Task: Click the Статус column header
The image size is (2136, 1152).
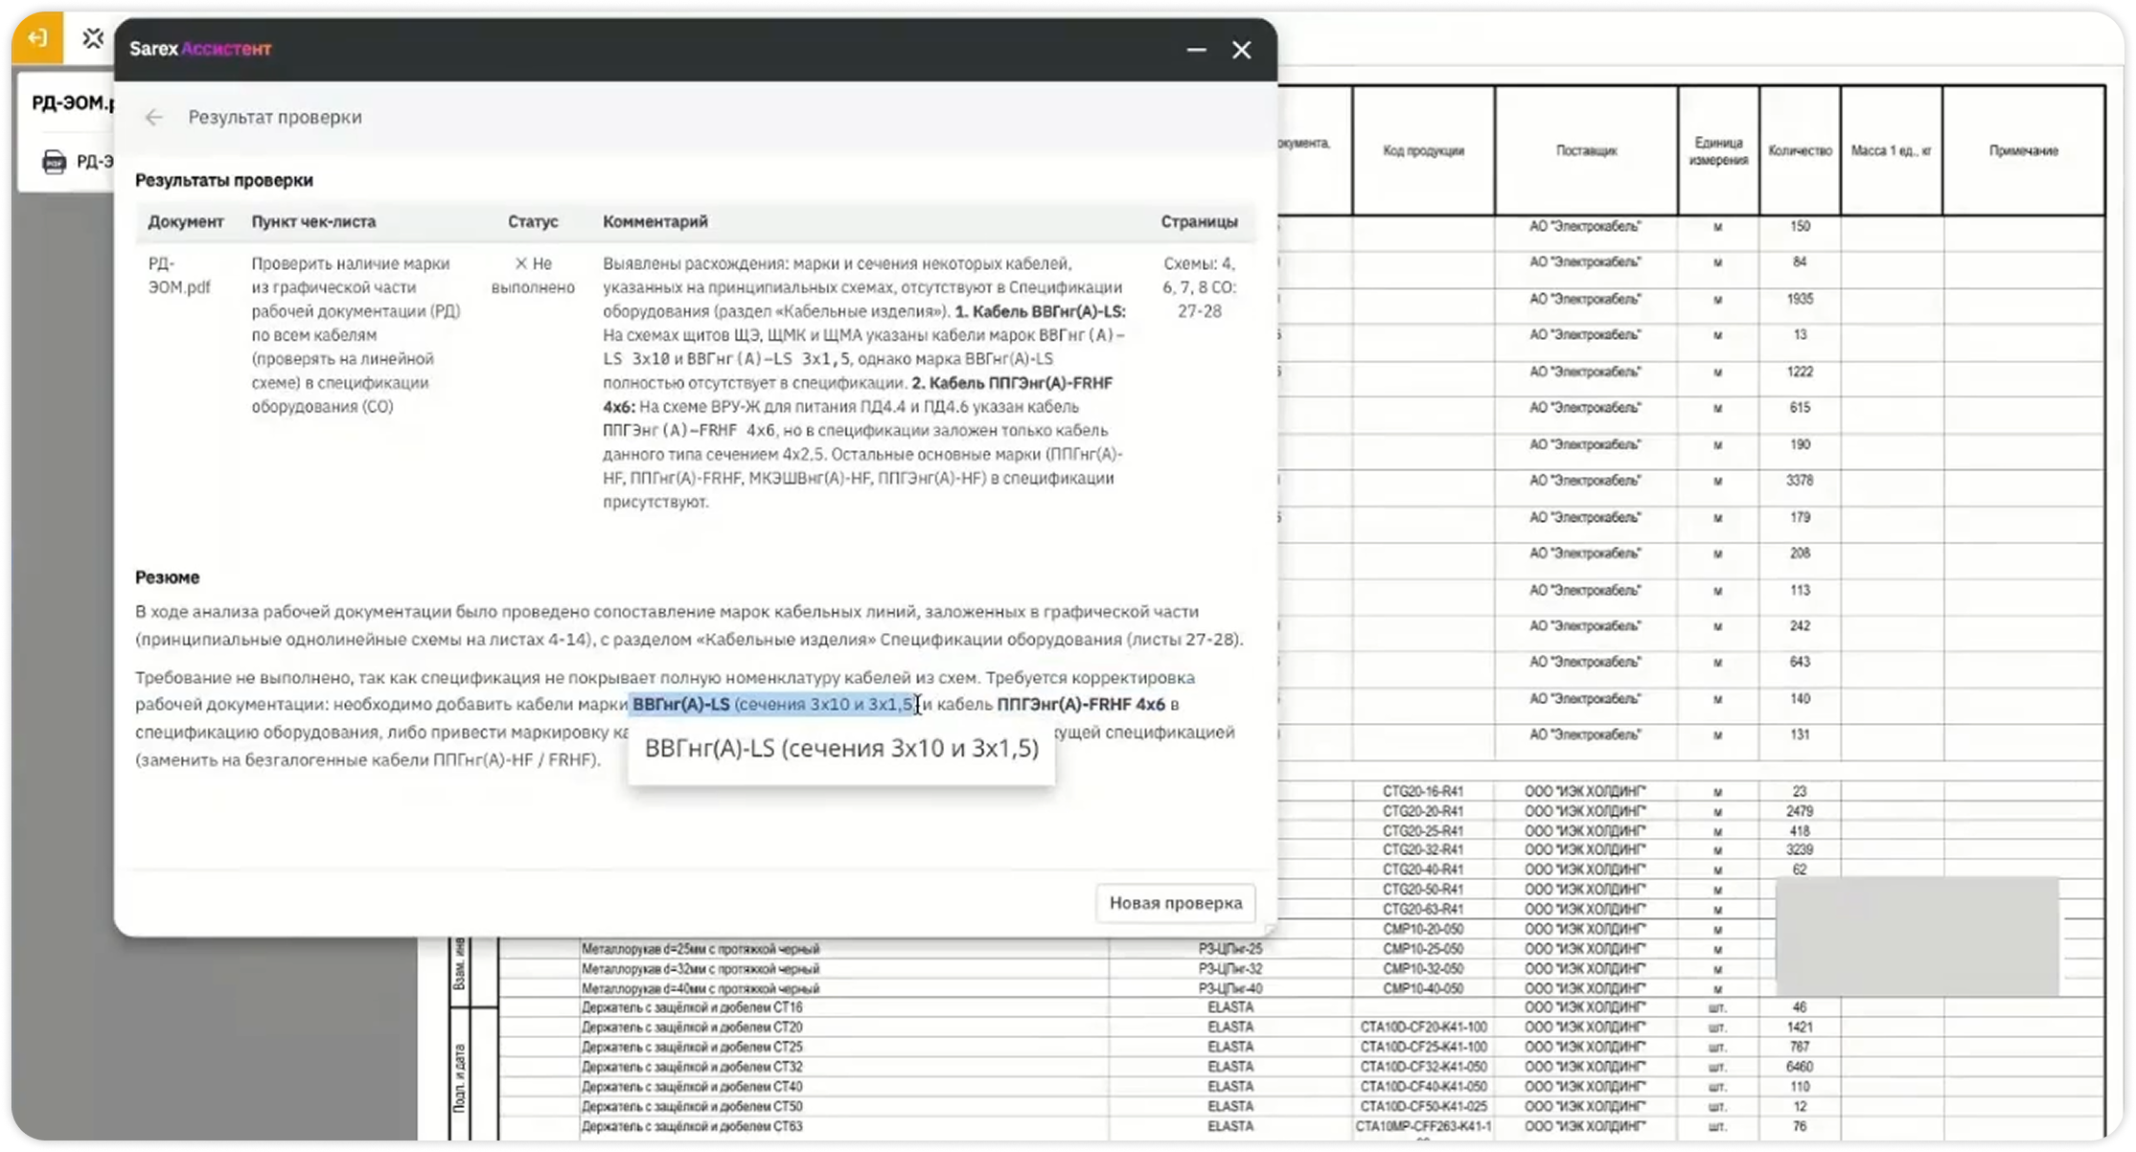Action: (533, 221)
